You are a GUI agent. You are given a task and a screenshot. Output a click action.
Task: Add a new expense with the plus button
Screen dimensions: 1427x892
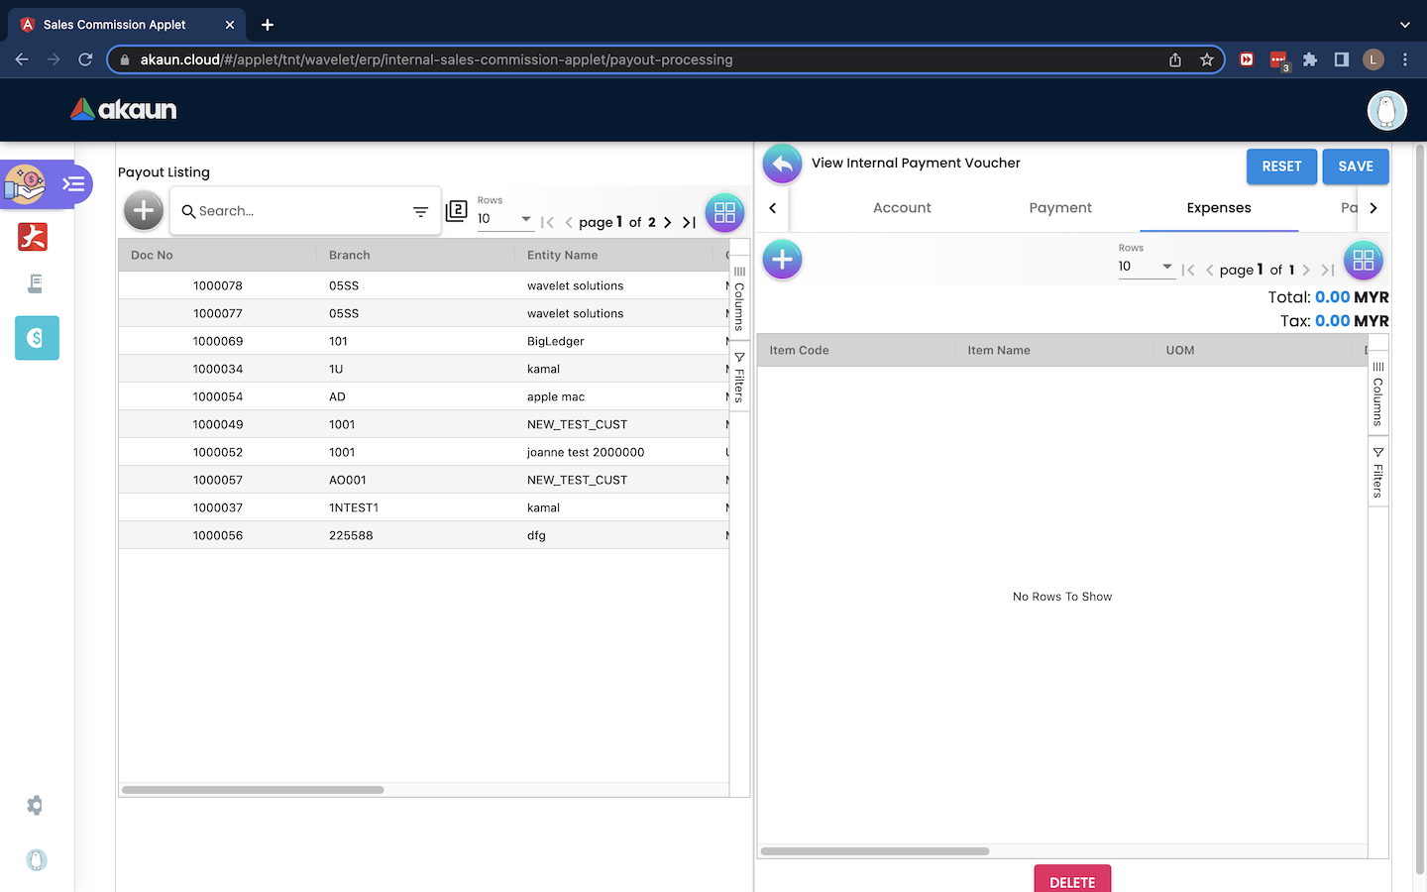[782, 260]
